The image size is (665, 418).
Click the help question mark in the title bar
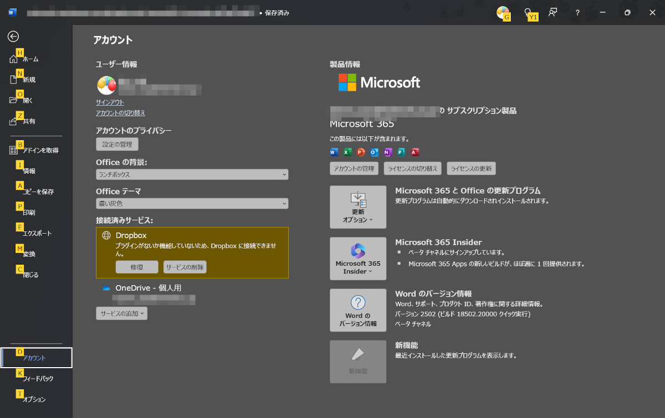coord(577,12)
